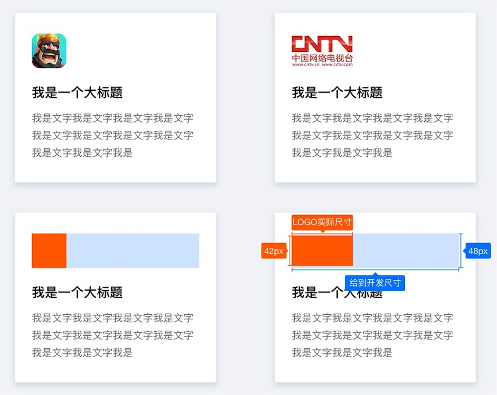Viewport: 497px width, 395px height.
Task: Click the CNTV red logo image
Action: click(322, 51)
